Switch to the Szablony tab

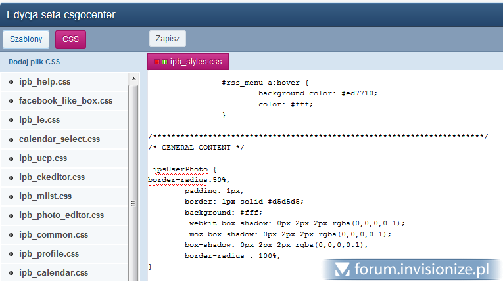pos(26,39)
